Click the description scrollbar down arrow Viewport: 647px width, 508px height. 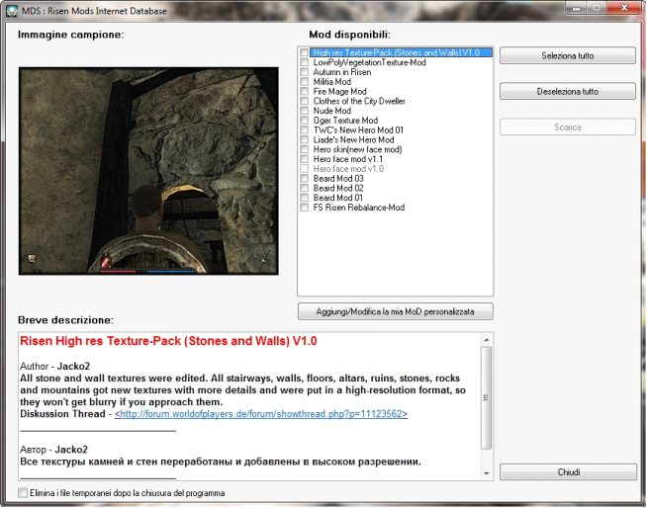coord(487,473)
